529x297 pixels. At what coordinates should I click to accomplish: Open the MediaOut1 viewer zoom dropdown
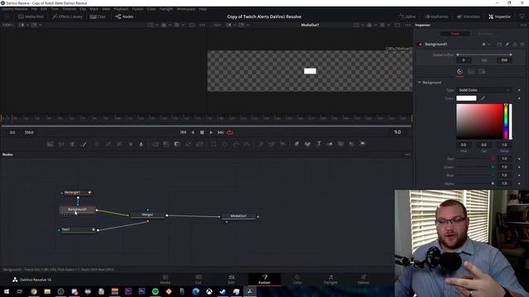(x=218, y=25)
